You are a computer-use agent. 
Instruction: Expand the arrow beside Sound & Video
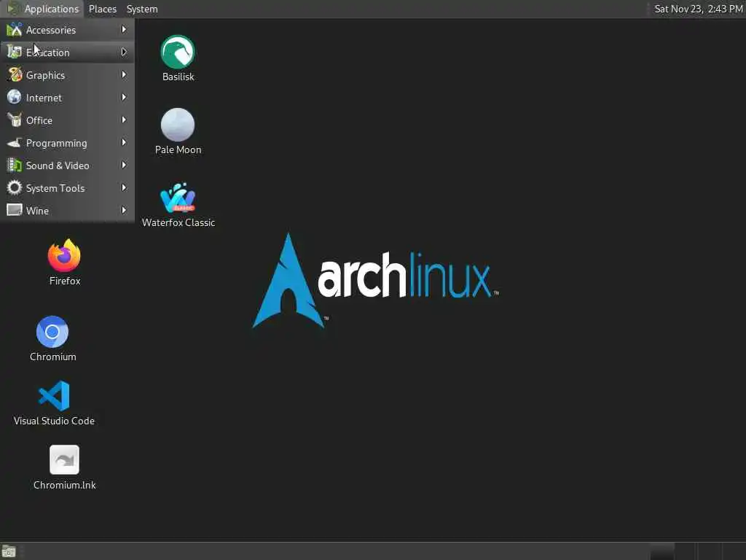tap(124, 166)
